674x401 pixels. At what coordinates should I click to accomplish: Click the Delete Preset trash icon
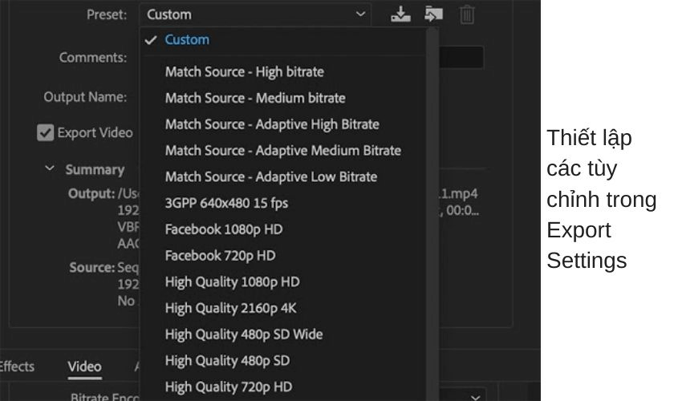pyautogui.click(x=467, y=14)
